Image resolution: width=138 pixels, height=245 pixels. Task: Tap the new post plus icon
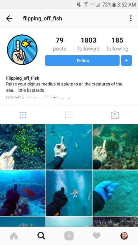[69, 236]
